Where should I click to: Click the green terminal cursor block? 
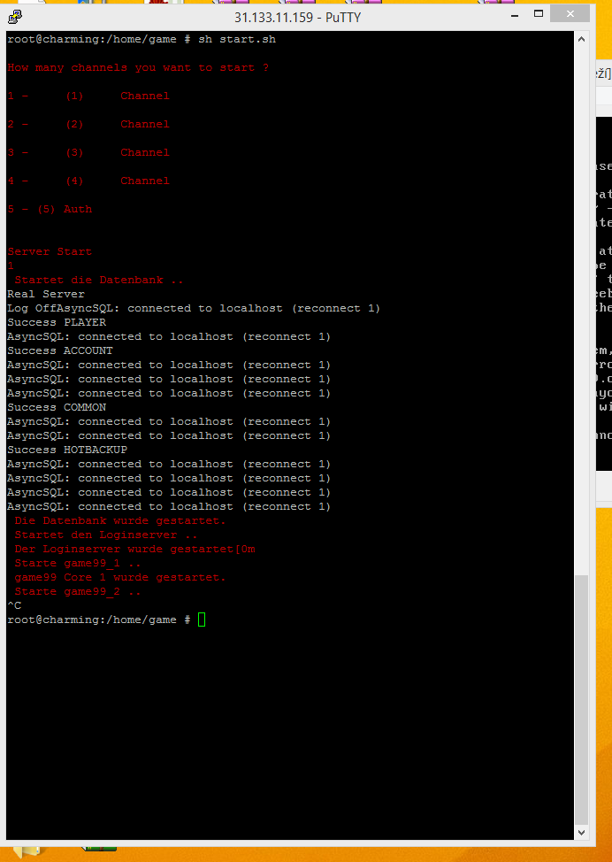[202, 620]
